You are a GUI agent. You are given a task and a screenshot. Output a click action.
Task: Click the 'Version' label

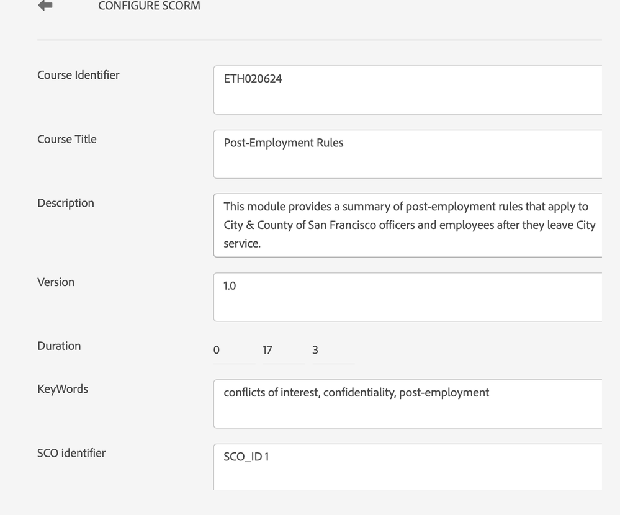pos(56,282)
